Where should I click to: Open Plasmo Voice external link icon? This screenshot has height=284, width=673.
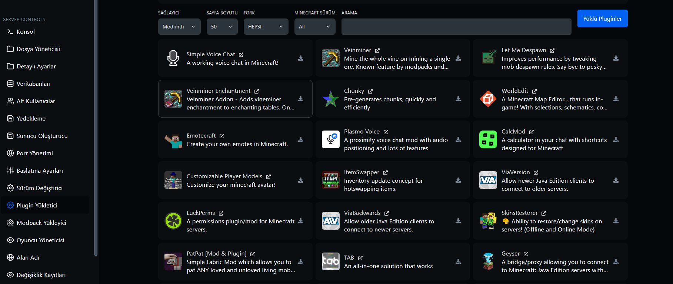pyautogui.click(x=386, y=132)
